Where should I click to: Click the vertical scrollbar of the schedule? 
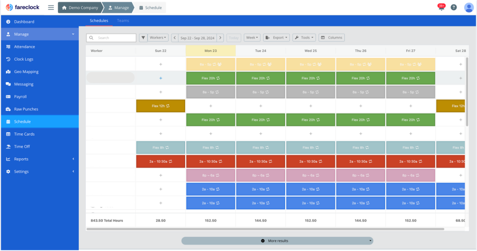[x=467, y=91]
